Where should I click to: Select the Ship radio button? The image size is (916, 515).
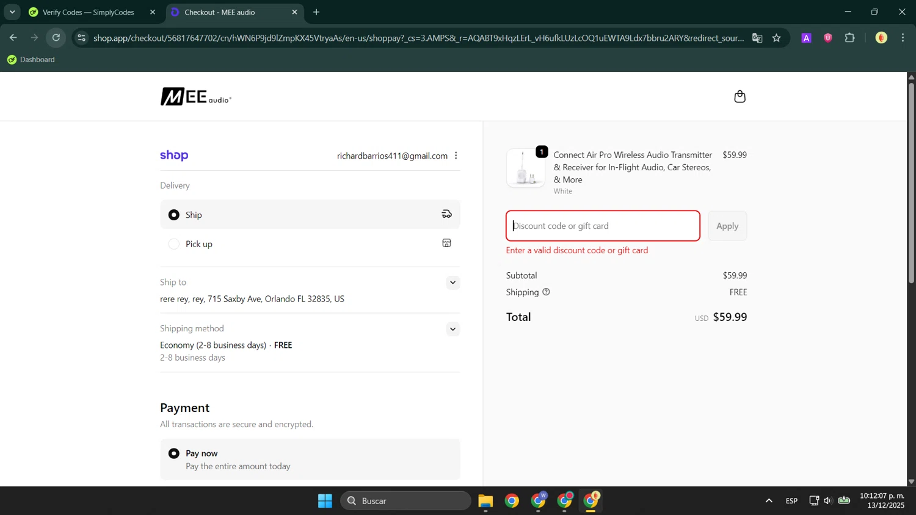[174, 215]
